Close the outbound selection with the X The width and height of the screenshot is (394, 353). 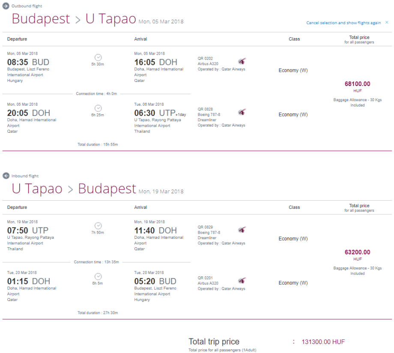(387, 22)
